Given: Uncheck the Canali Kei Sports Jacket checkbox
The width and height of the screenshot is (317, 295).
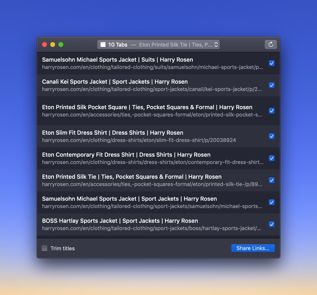Looking at the screenshot, I should 272,85.
